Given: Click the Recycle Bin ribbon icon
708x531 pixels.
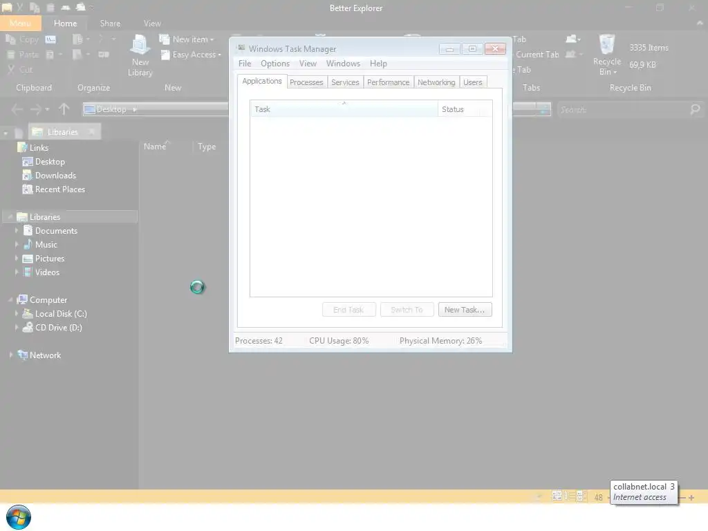Looking at the screenshot, I should pyautogui.click(x=607, y=45).
